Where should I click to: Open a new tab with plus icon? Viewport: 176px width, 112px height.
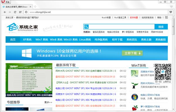click(35, 7)
